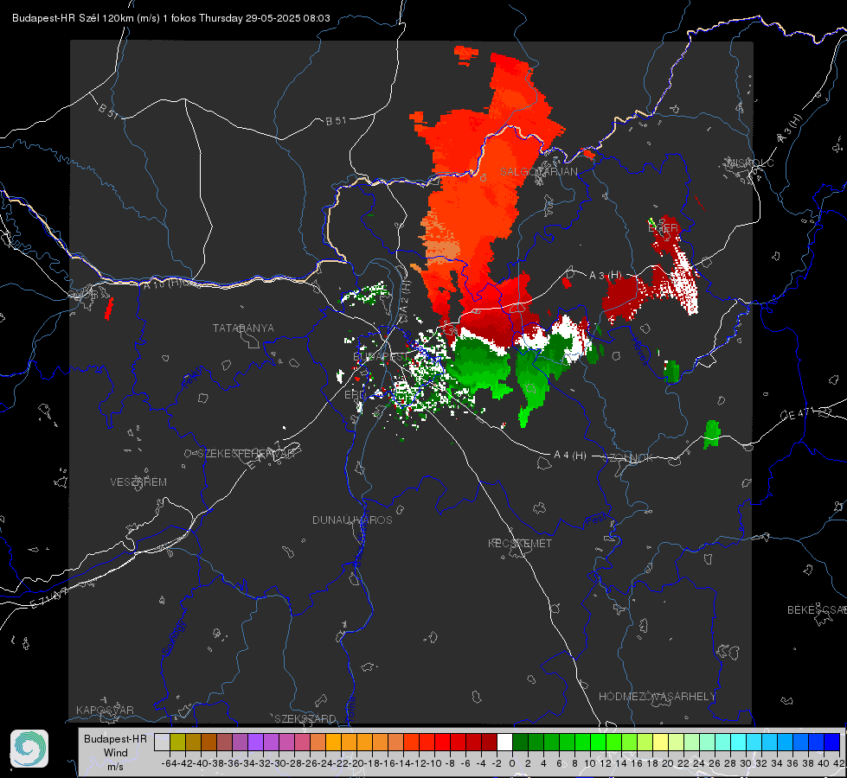Click the blue 'Somogy' county label
847x778 pixels.
pos(174,638)
